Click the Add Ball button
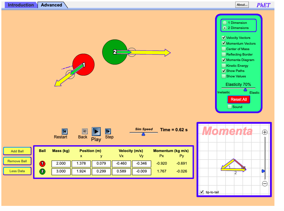The height and width of the screenshot is (211, 284). pos(17,151)
